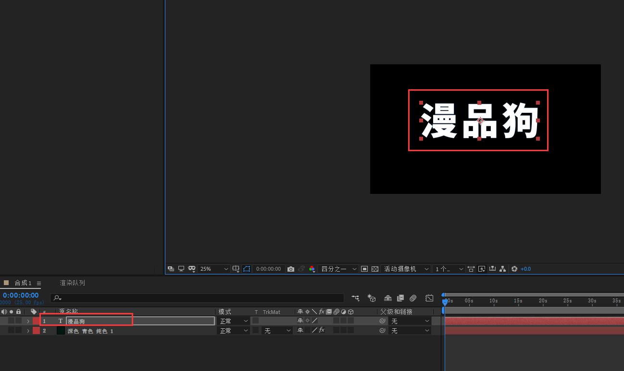Open the composition mini-flowchart icon
The width and height of the screenshot is (624, 371).
[355, 298]
